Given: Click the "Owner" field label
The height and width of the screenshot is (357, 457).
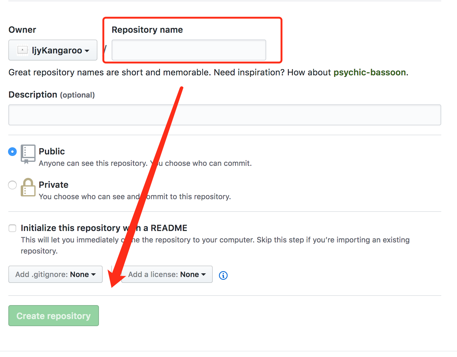Looking at the screenshot, I should (22, 30).
